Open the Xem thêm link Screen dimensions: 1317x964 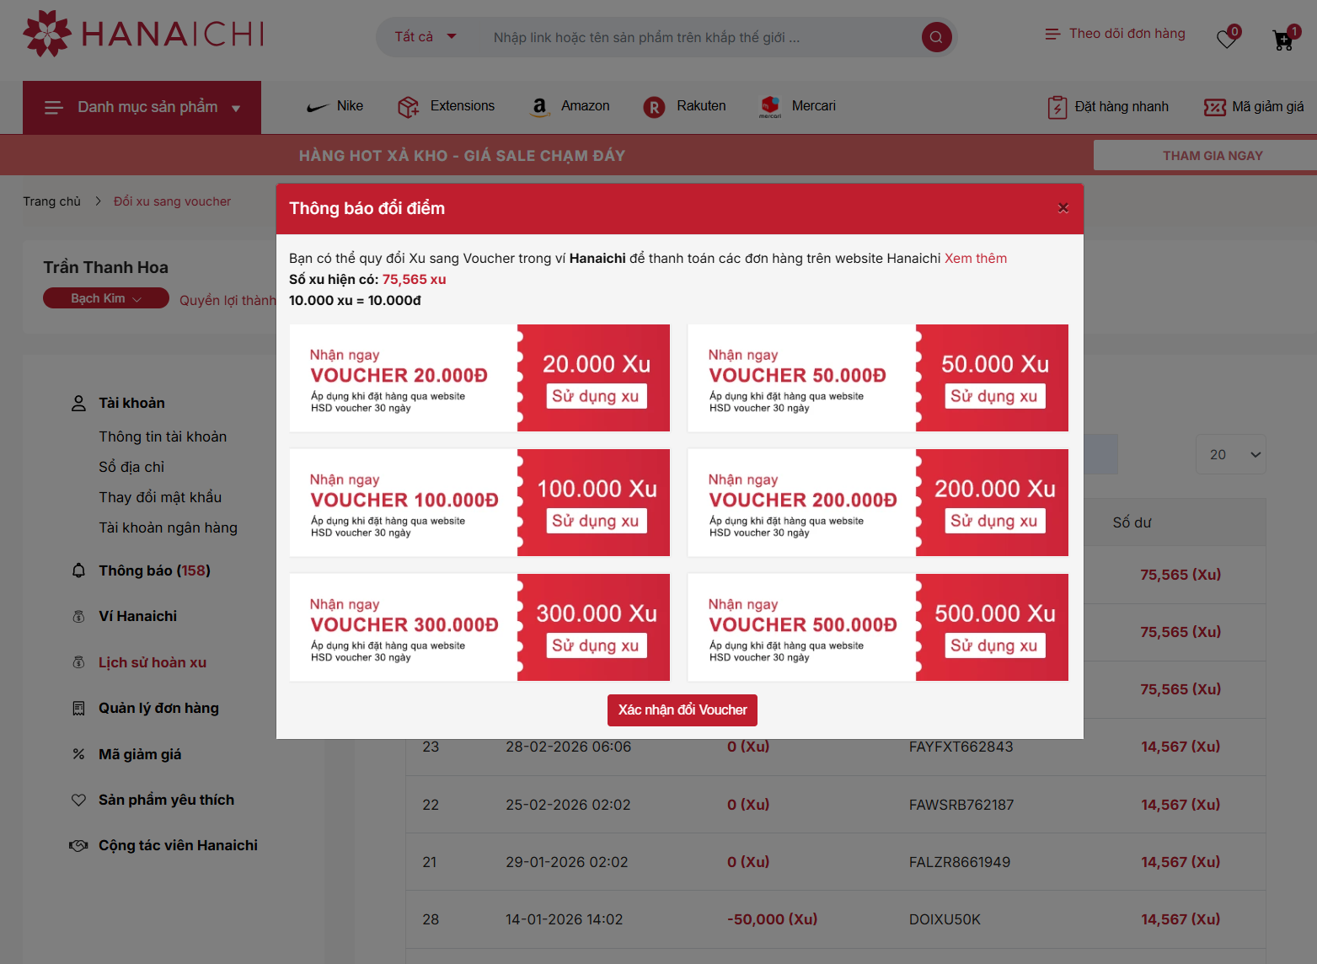point(975,259)
